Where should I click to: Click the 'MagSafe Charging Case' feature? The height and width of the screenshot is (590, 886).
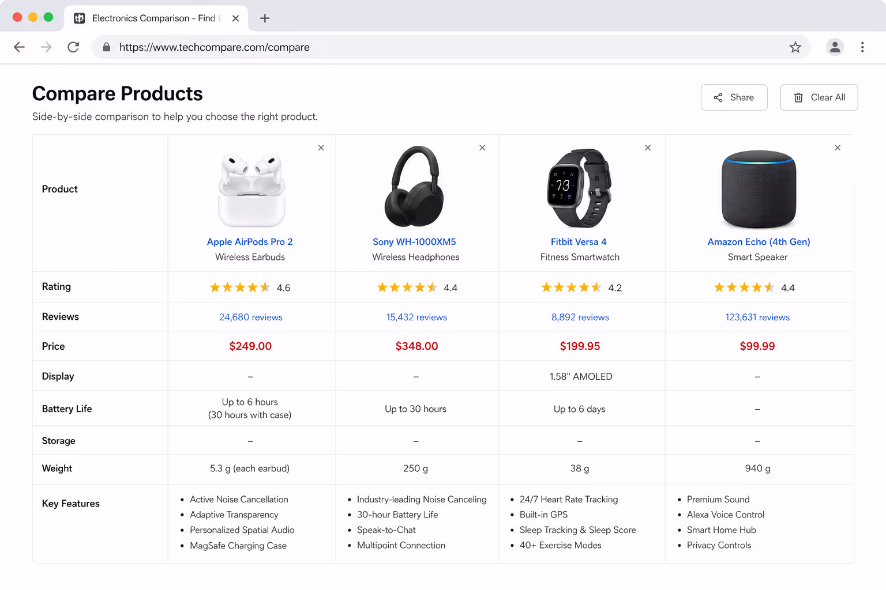pos(238,546)
